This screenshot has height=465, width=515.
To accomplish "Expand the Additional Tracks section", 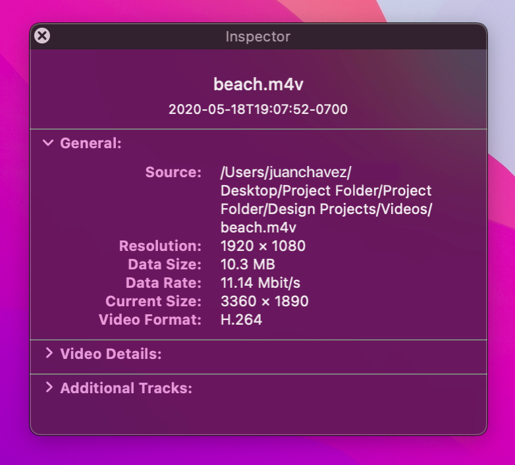I will (x=49, y=387).
